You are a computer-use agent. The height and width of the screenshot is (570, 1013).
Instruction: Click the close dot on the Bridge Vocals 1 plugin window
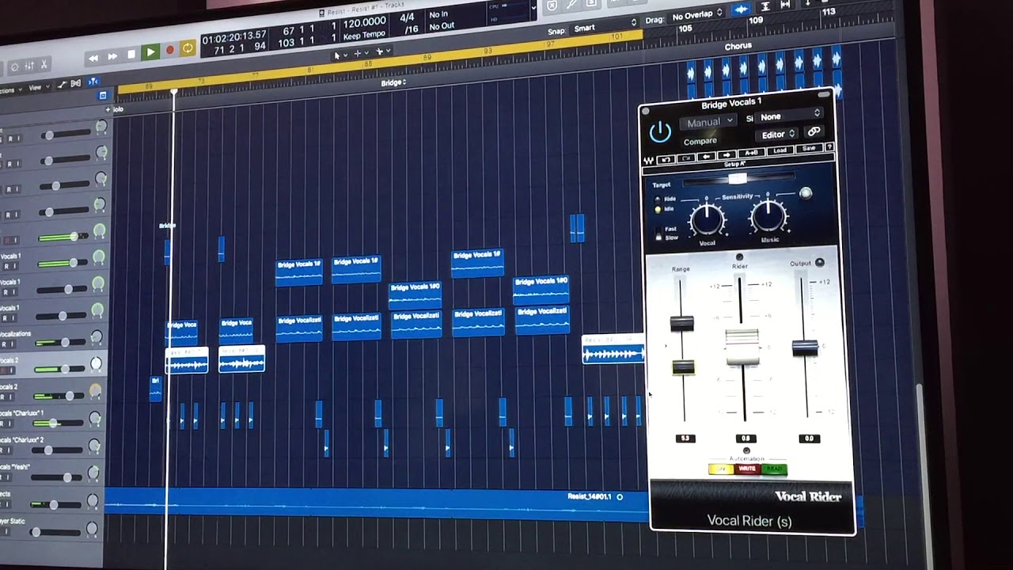(x=644, y=111)
